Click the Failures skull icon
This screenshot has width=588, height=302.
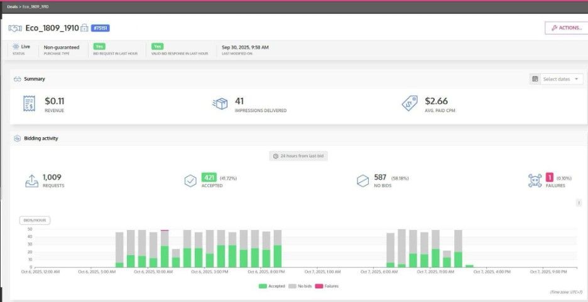(535, 180)
